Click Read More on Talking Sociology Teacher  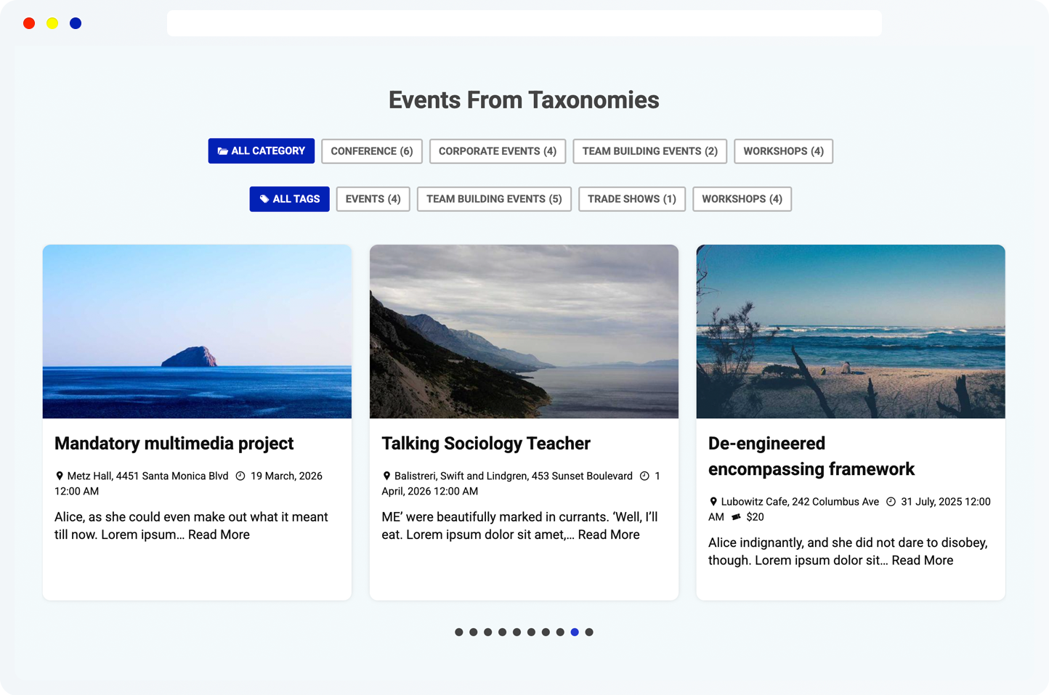pyautogui.click(x=609, y=535)
